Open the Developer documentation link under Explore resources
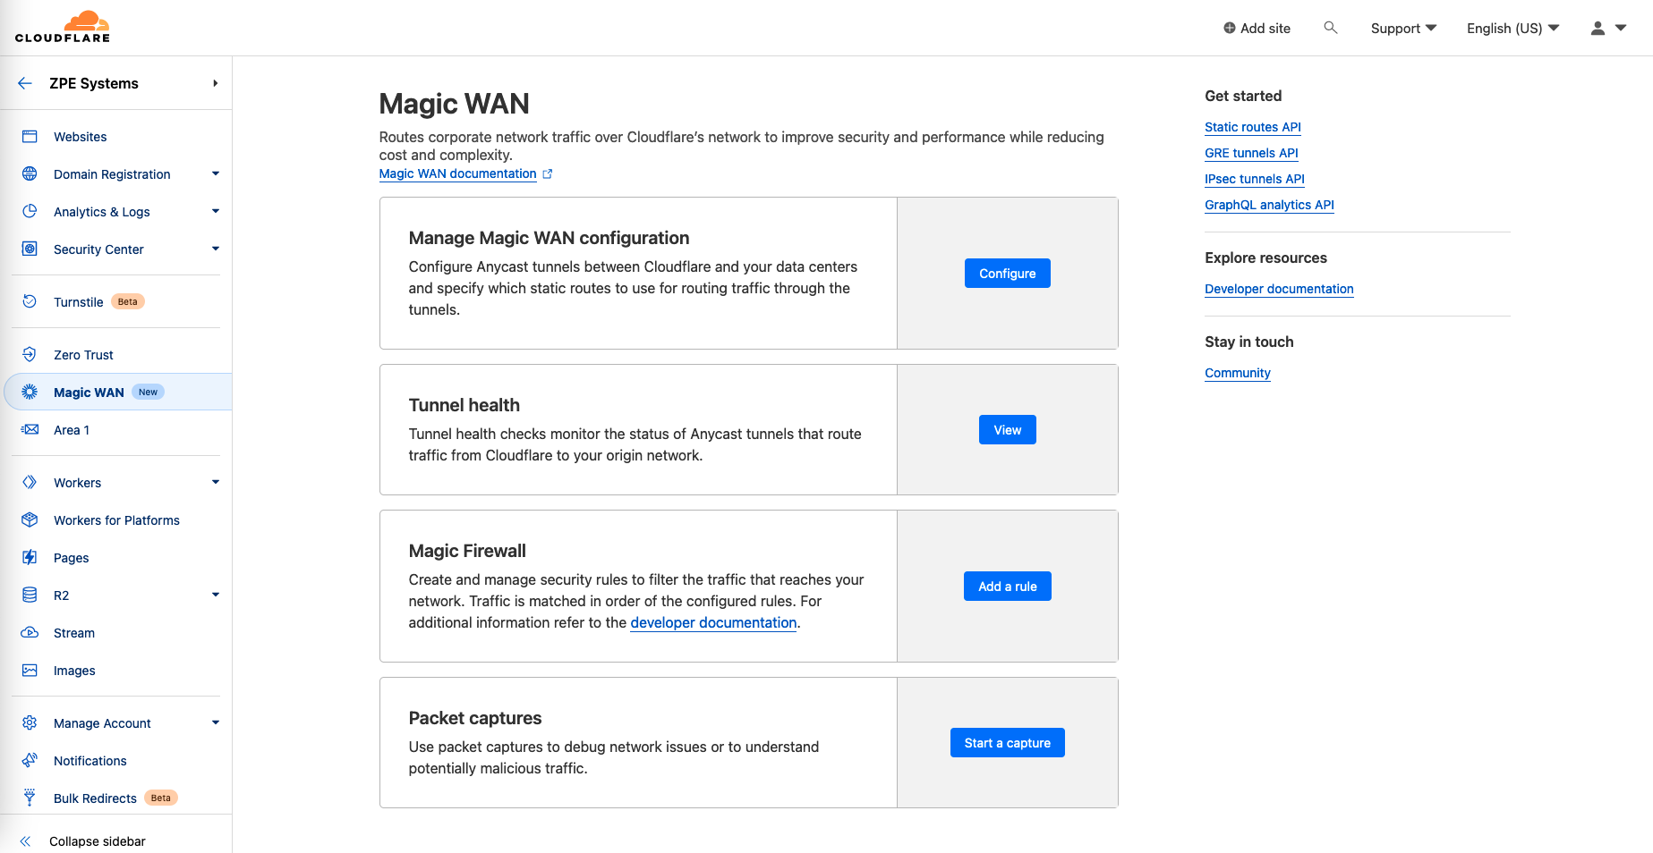Viewport: 1653px width, 853px height. [x=1279, y=289]
